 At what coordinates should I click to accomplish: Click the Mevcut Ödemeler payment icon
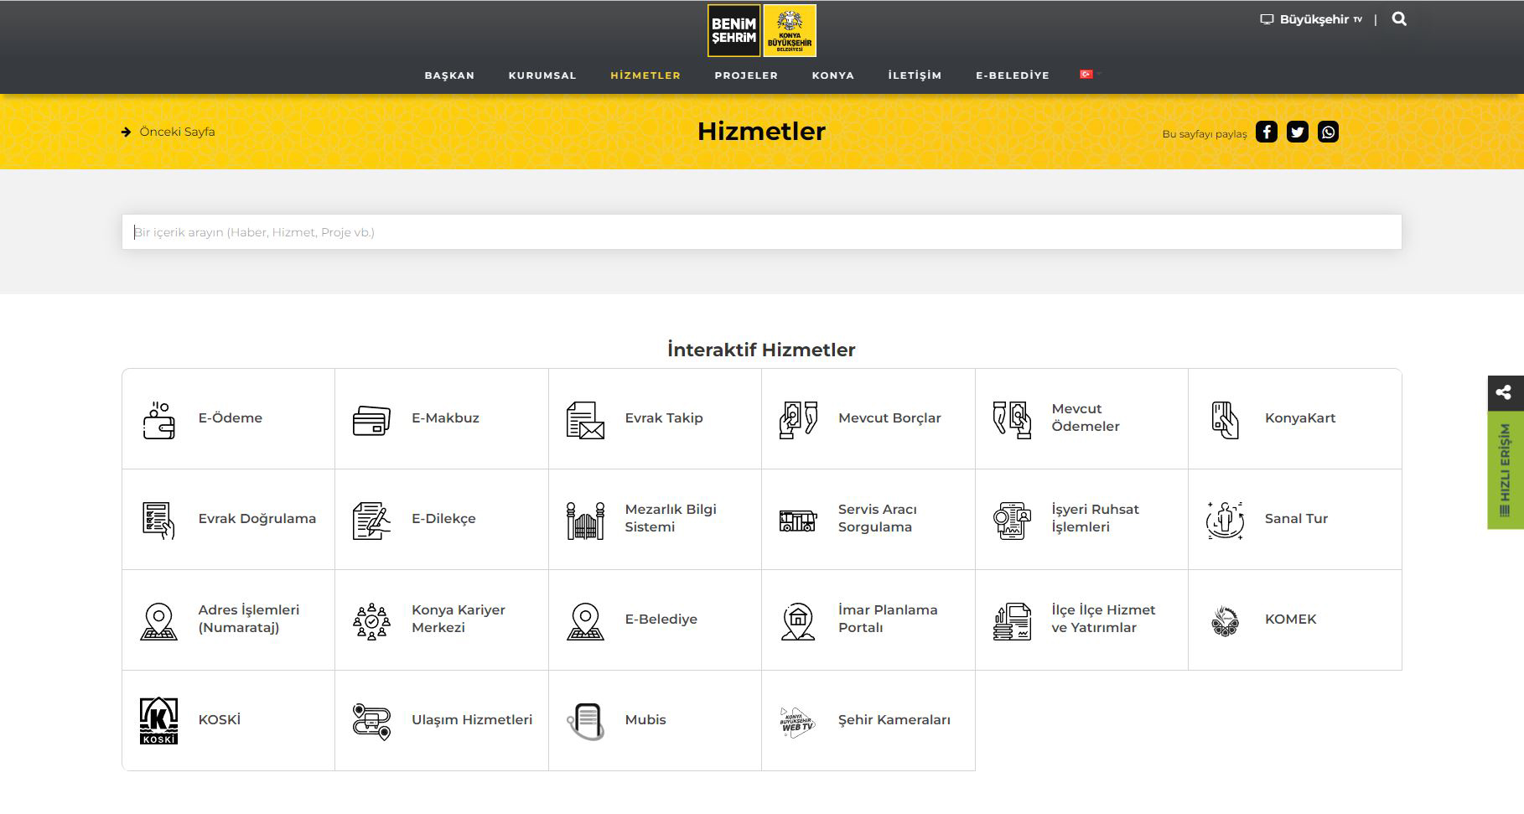(1012, 419)
